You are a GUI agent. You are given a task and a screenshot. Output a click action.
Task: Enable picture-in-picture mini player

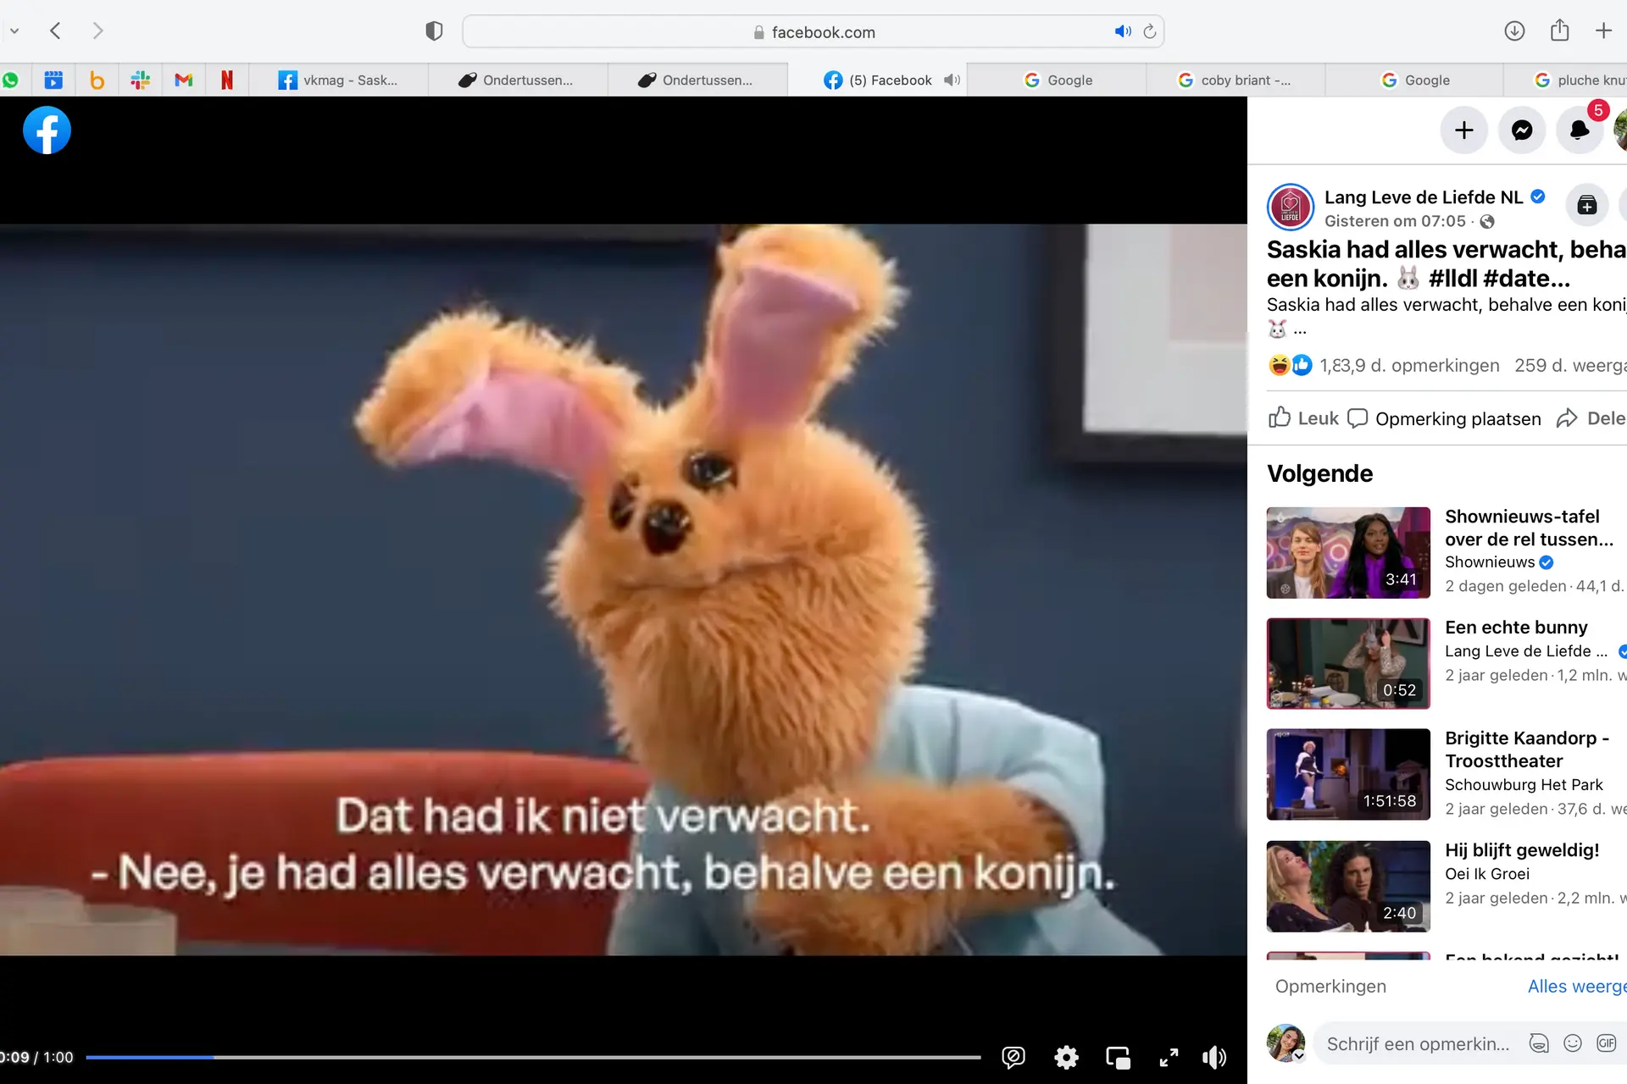[1118, 1057]
